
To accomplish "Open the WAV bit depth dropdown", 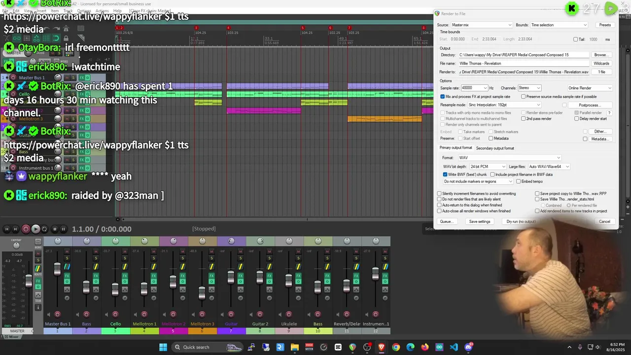I will pos(488,167).
